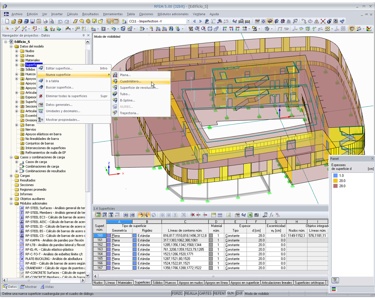This screenshot has width=375, height=300.
Task: Expand the Cargas tree folder
Action: (11, 175)
